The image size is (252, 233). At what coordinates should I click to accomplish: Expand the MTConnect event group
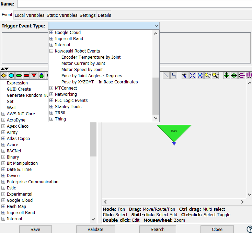click(x=51, y=88)
